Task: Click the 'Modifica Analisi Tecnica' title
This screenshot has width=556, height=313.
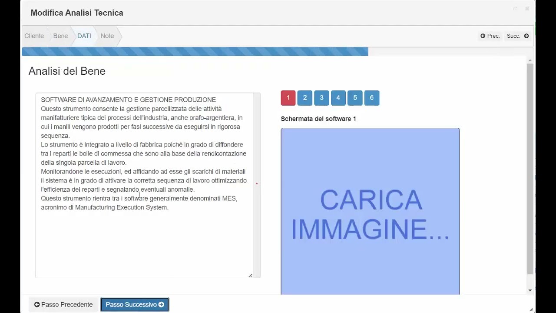Action: [x=77, y=13]
